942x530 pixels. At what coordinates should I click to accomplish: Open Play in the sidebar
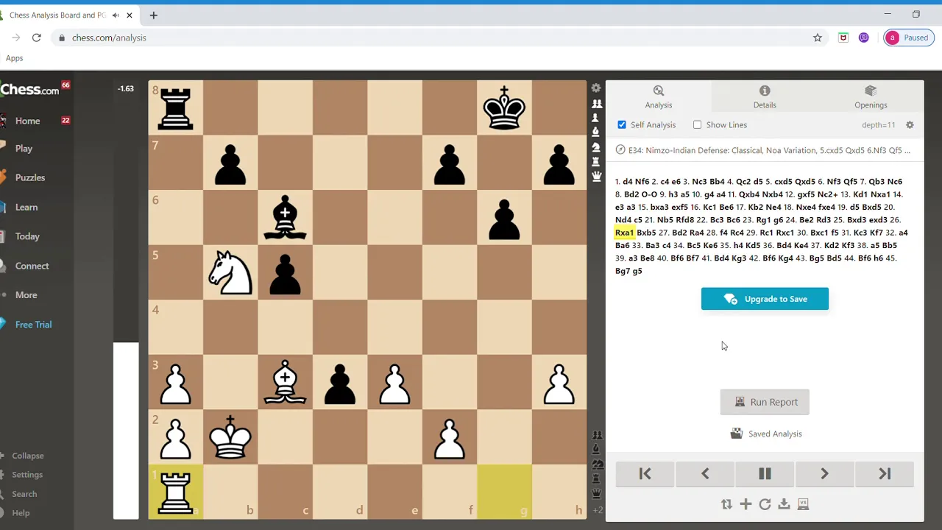24,148
